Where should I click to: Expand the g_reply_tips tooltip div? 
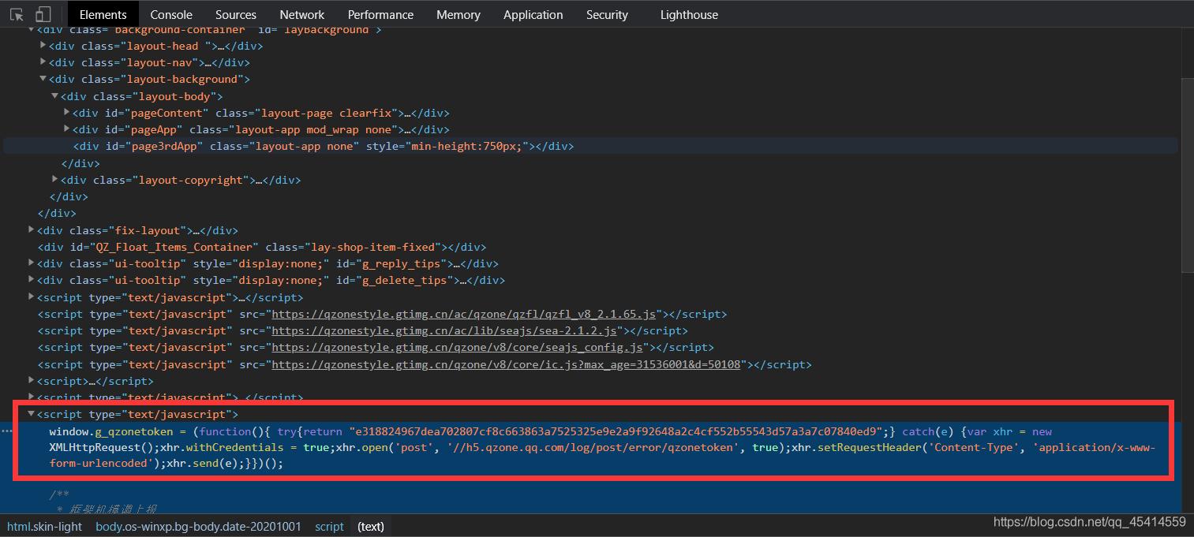click(31, 263)
